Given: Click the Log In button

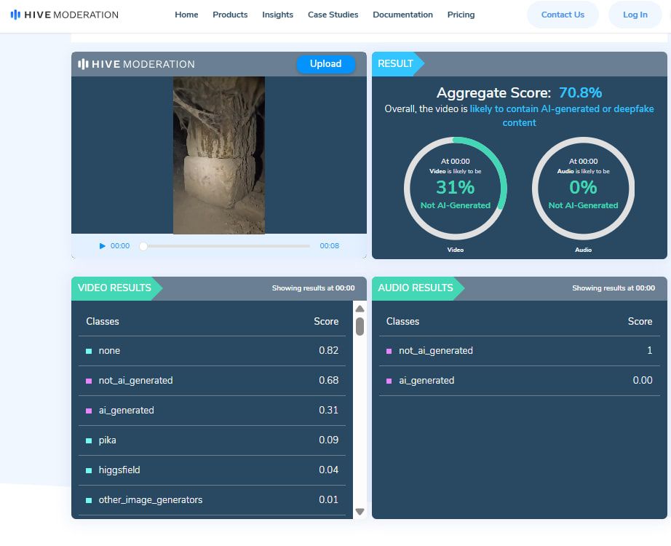Looking at the screenshot, I should 635,15.
